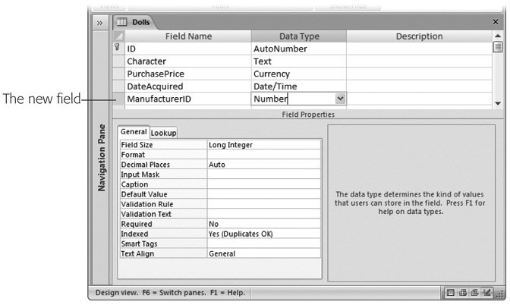Click the Text data type cell for Character
The height and width of the screenshot is (305, 510).
(x=299, y=61)
